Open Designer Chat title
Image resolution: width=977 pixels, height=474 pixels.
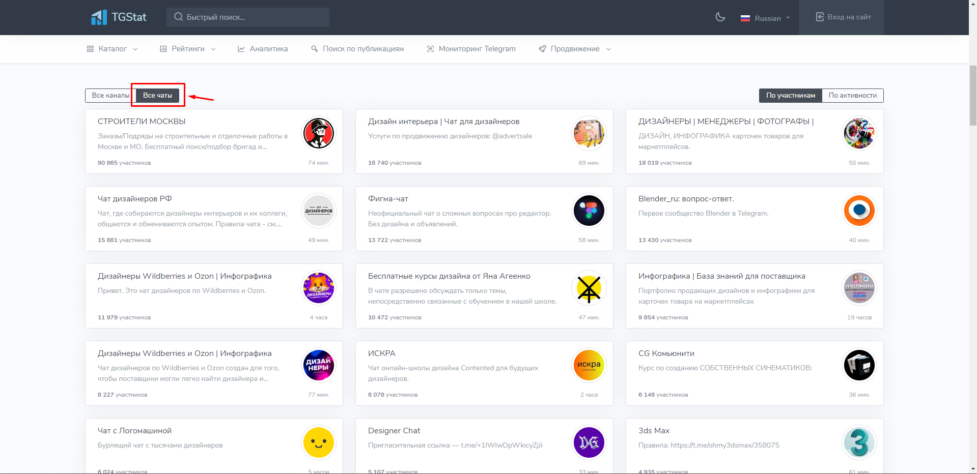(x=394, y=431)
